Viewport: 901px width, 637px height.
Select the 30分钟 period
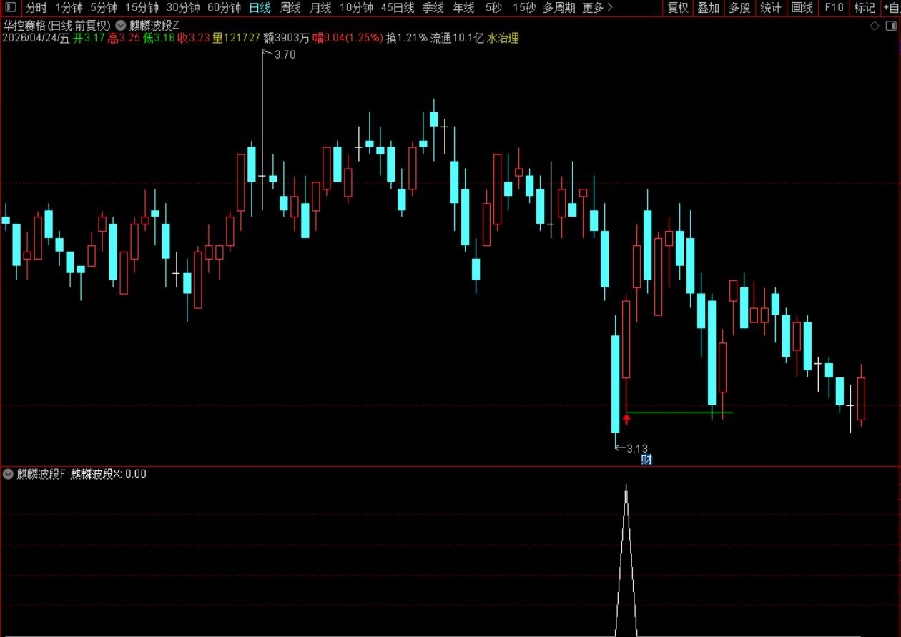183,8
